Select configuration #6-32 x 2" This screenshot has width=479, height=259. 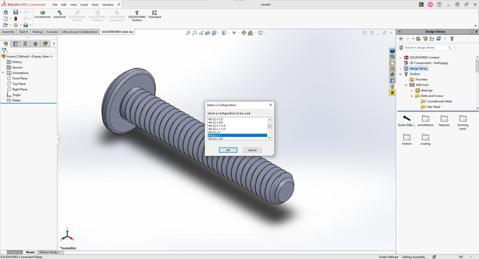click(x=238, y=132)
